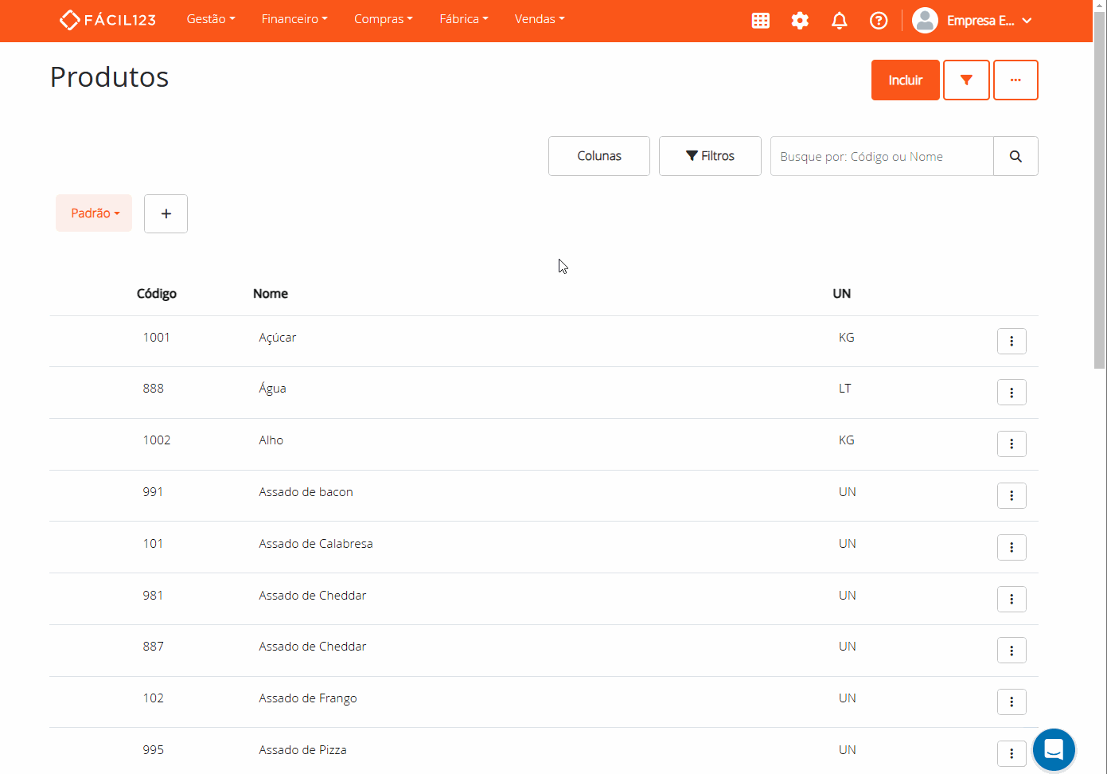Click the Incluir button
Image resolution: width=1107 pixels, height=774 pixels.
(905, 80)
